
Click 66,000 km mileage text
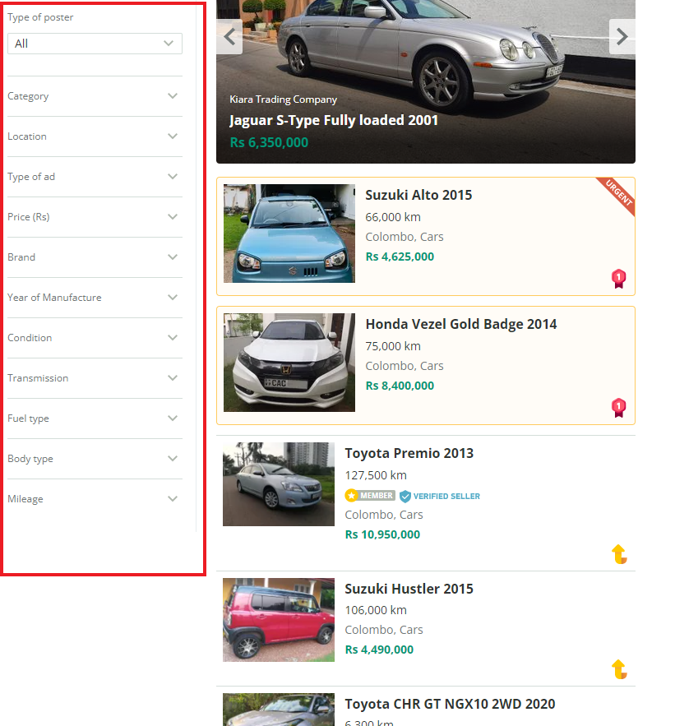pos(393,217)
